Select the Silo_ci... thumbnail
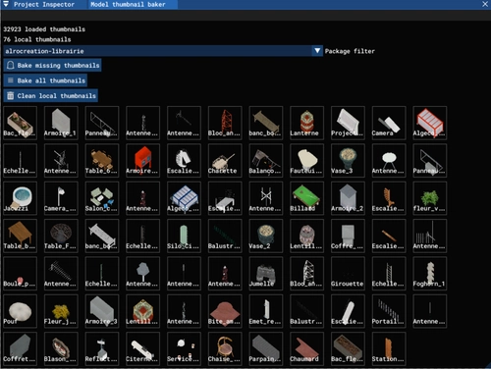This screenshot has height=369, width=491. coord(184,236)
